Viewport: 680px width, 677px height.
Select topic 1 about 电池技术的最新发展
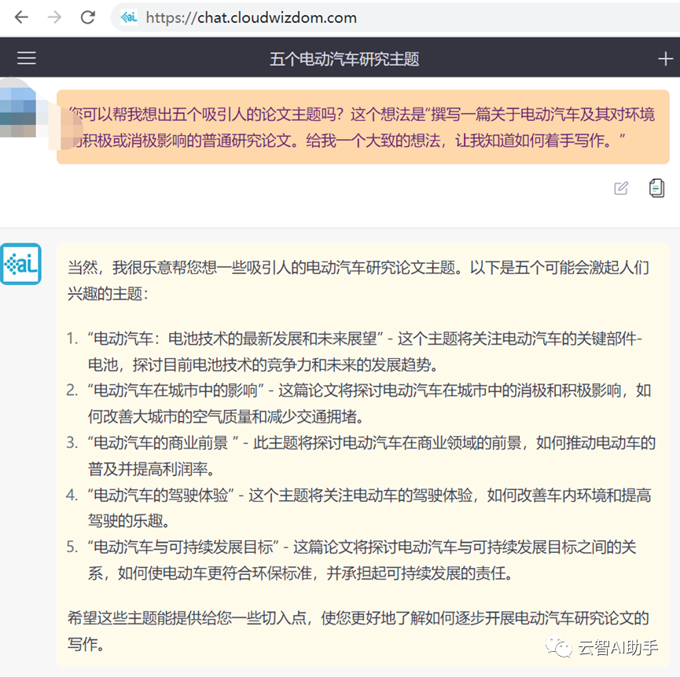(x=355, y=351)
